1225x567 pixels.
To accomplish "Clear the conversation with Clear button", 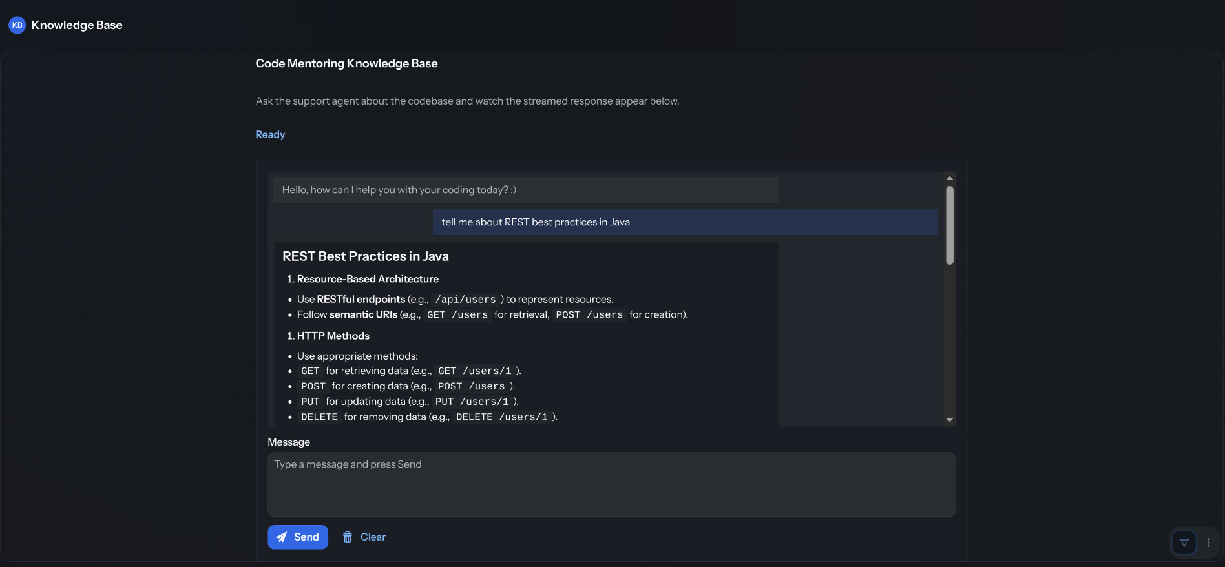I will [364, 537].
